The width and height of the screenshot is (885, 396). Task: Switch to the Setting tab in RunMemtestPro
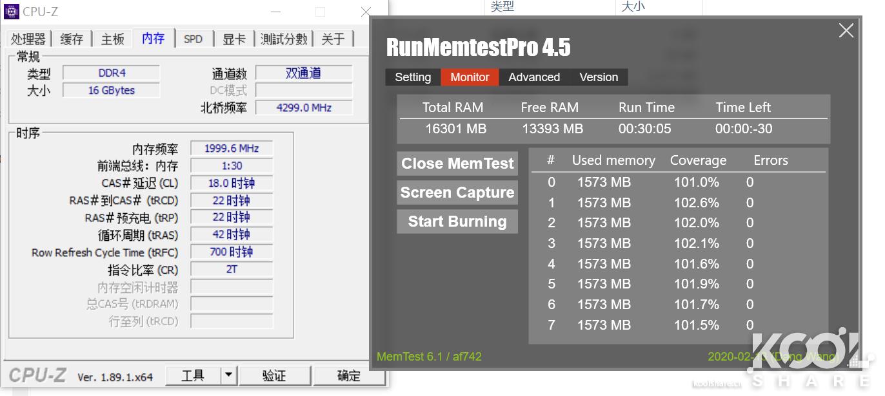pos(412,77)
